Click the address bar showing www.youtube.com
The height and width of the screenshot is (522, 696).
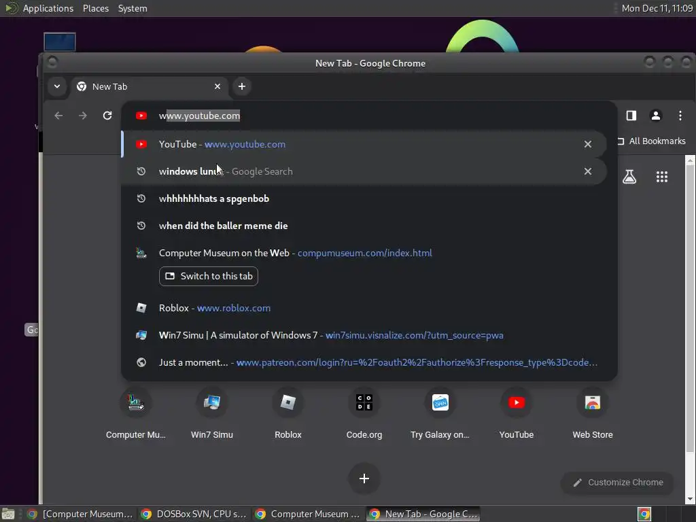[x=368, y=116]
